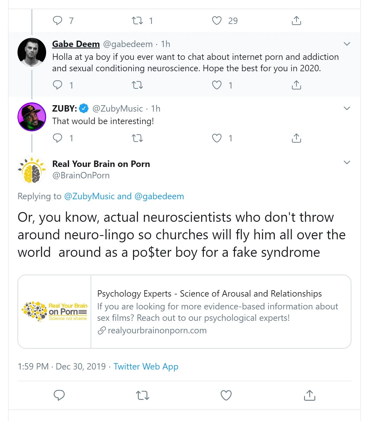
Task: Share Gabe Deem's tweet
Action: click(296, 85)
